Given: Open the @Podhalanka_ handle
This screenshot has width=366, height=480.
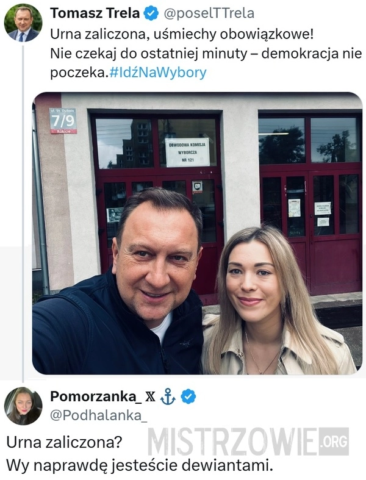Looking at the screenshot, I should 98,416.
